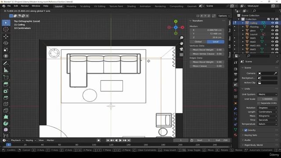Open the Modifiers wrench properties tab
This screenshot has height=158, width=281.
pos(236,108)
